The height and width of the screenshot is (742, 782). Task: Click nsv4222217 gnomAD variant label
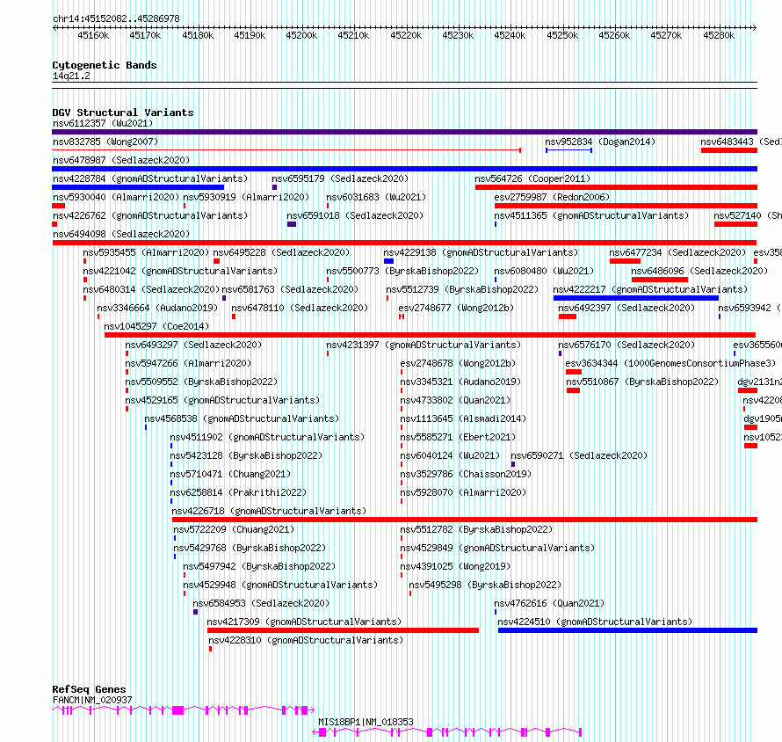coord(650,289)
